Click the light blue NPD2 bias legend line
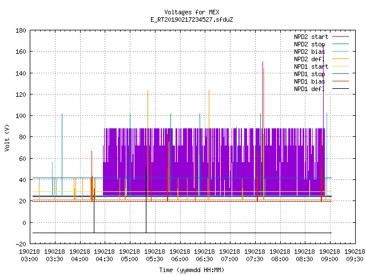Image resolution: width=366 pixels, height=275 pixels. click(341, 52)
